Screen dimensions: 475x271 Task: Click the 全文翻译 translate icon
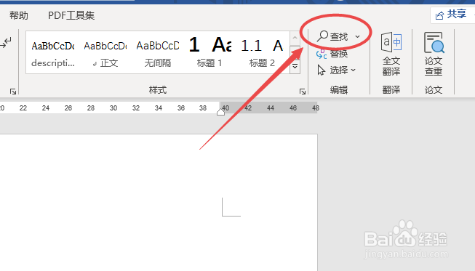391,54
